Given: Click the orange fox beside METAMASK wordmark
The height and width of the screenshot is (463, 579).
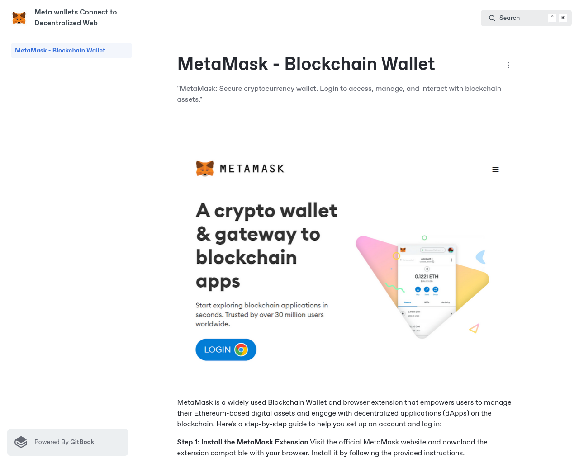Looking at the screenshot, I should [x=205, y=169].
